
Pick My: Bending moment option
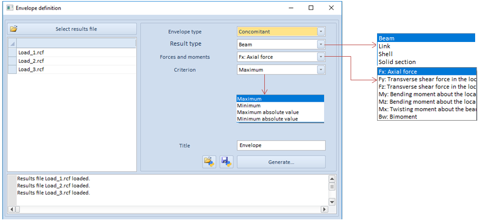(426, 94)
